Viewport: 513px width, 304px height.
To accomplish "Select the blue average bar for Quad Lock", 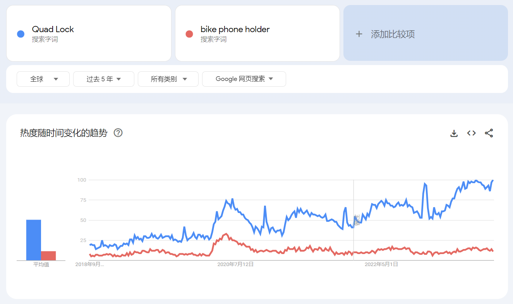I will coord(34,240).
